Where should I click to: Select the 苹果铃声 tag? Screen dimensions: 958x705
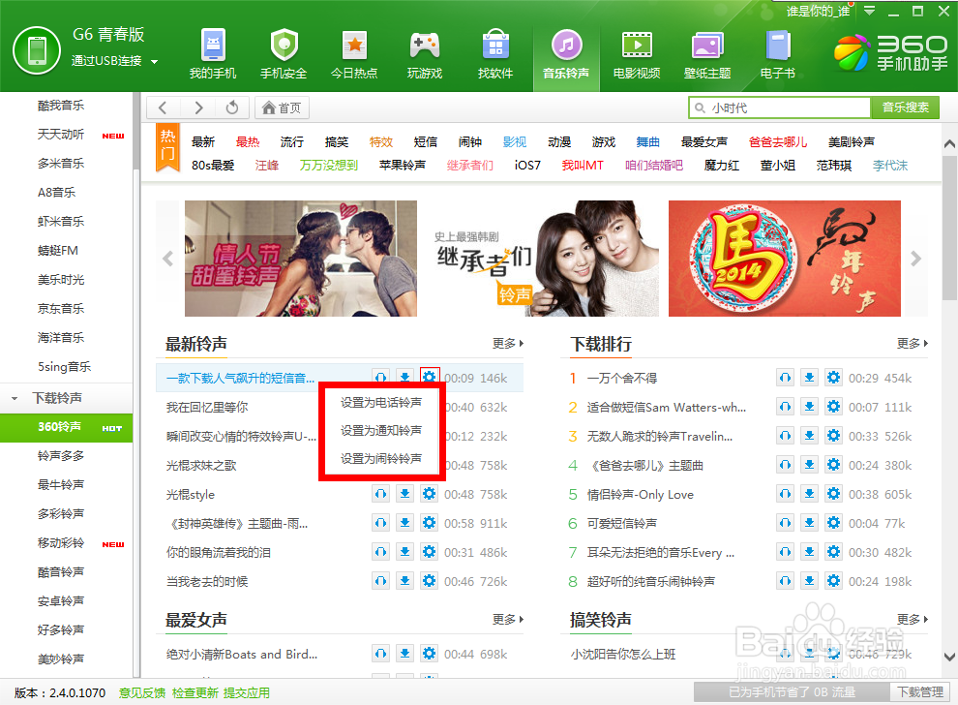[x=402, y=166]
